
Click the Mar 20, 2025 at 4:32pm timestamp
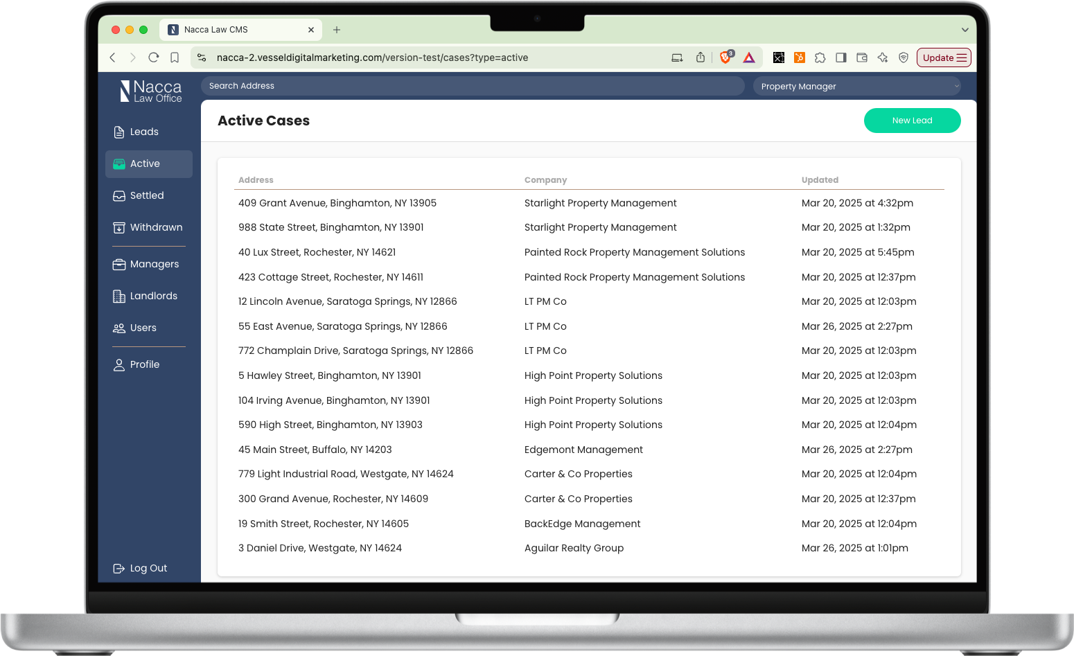point(857,203)
